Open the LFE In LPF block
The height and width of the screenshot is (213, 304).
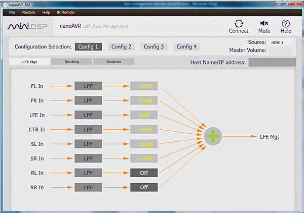pyautogui.click(x=88, y=115)
